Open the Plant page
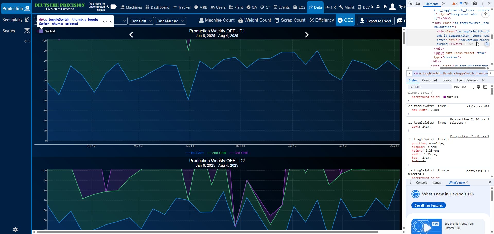494x234 pixels. pyautogui.click(x=236, y=7)
